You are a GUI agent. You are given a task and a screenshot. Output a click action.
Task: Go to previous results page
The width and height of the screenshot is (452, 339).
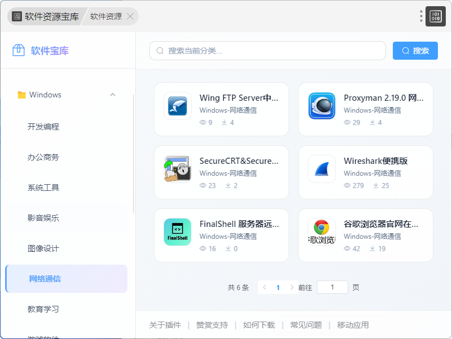tap(265, 287)
